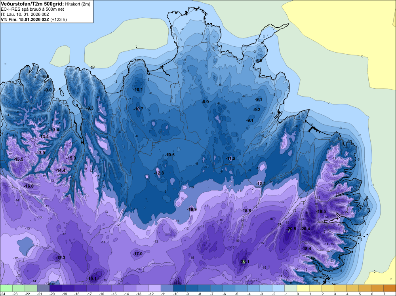The image size is (396, 296).
Task: Select the -13.9 temperature label
Action: pyautogui.click(x=40, y=153)
